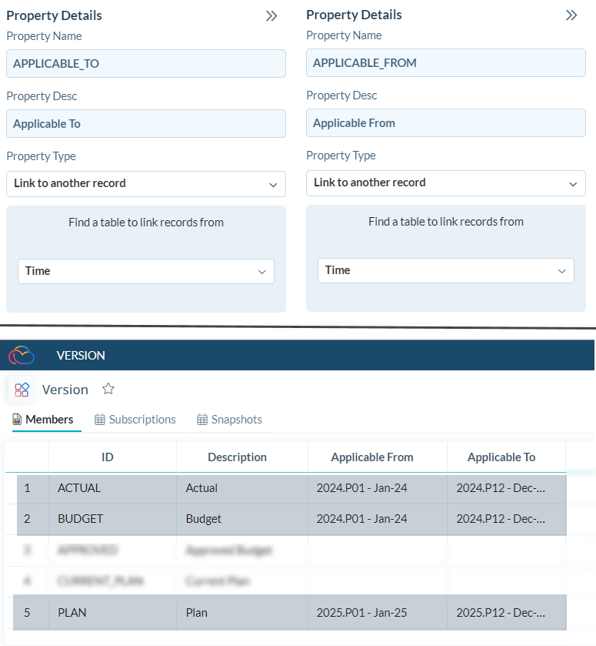The width and height of the screenshot is (596, 646).
Task: Collapse the APPLICABLE_TO Property Details panel
Action: pos(271,16)
